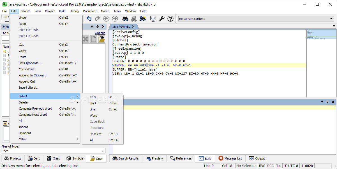Viewport: 337px width, 169px height.
Task: Click the Options link in Open panel
Action: (100, 33)
